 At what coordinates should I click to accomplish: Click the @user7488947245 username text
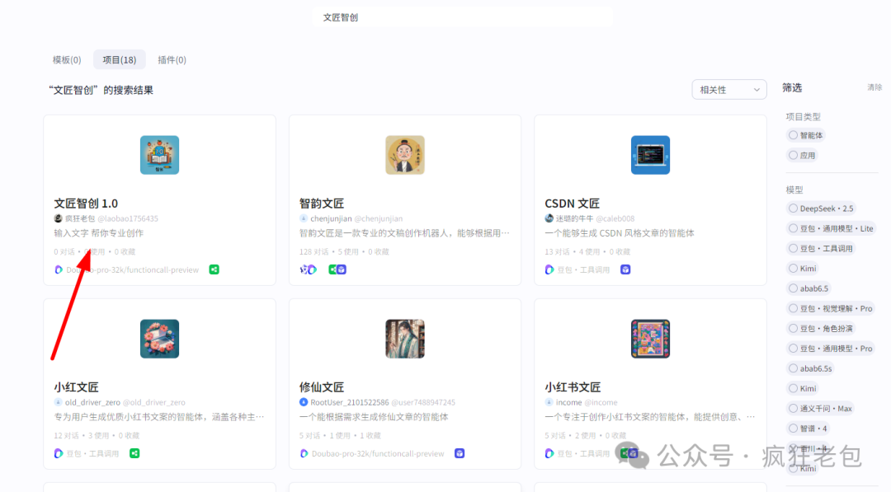423,402
